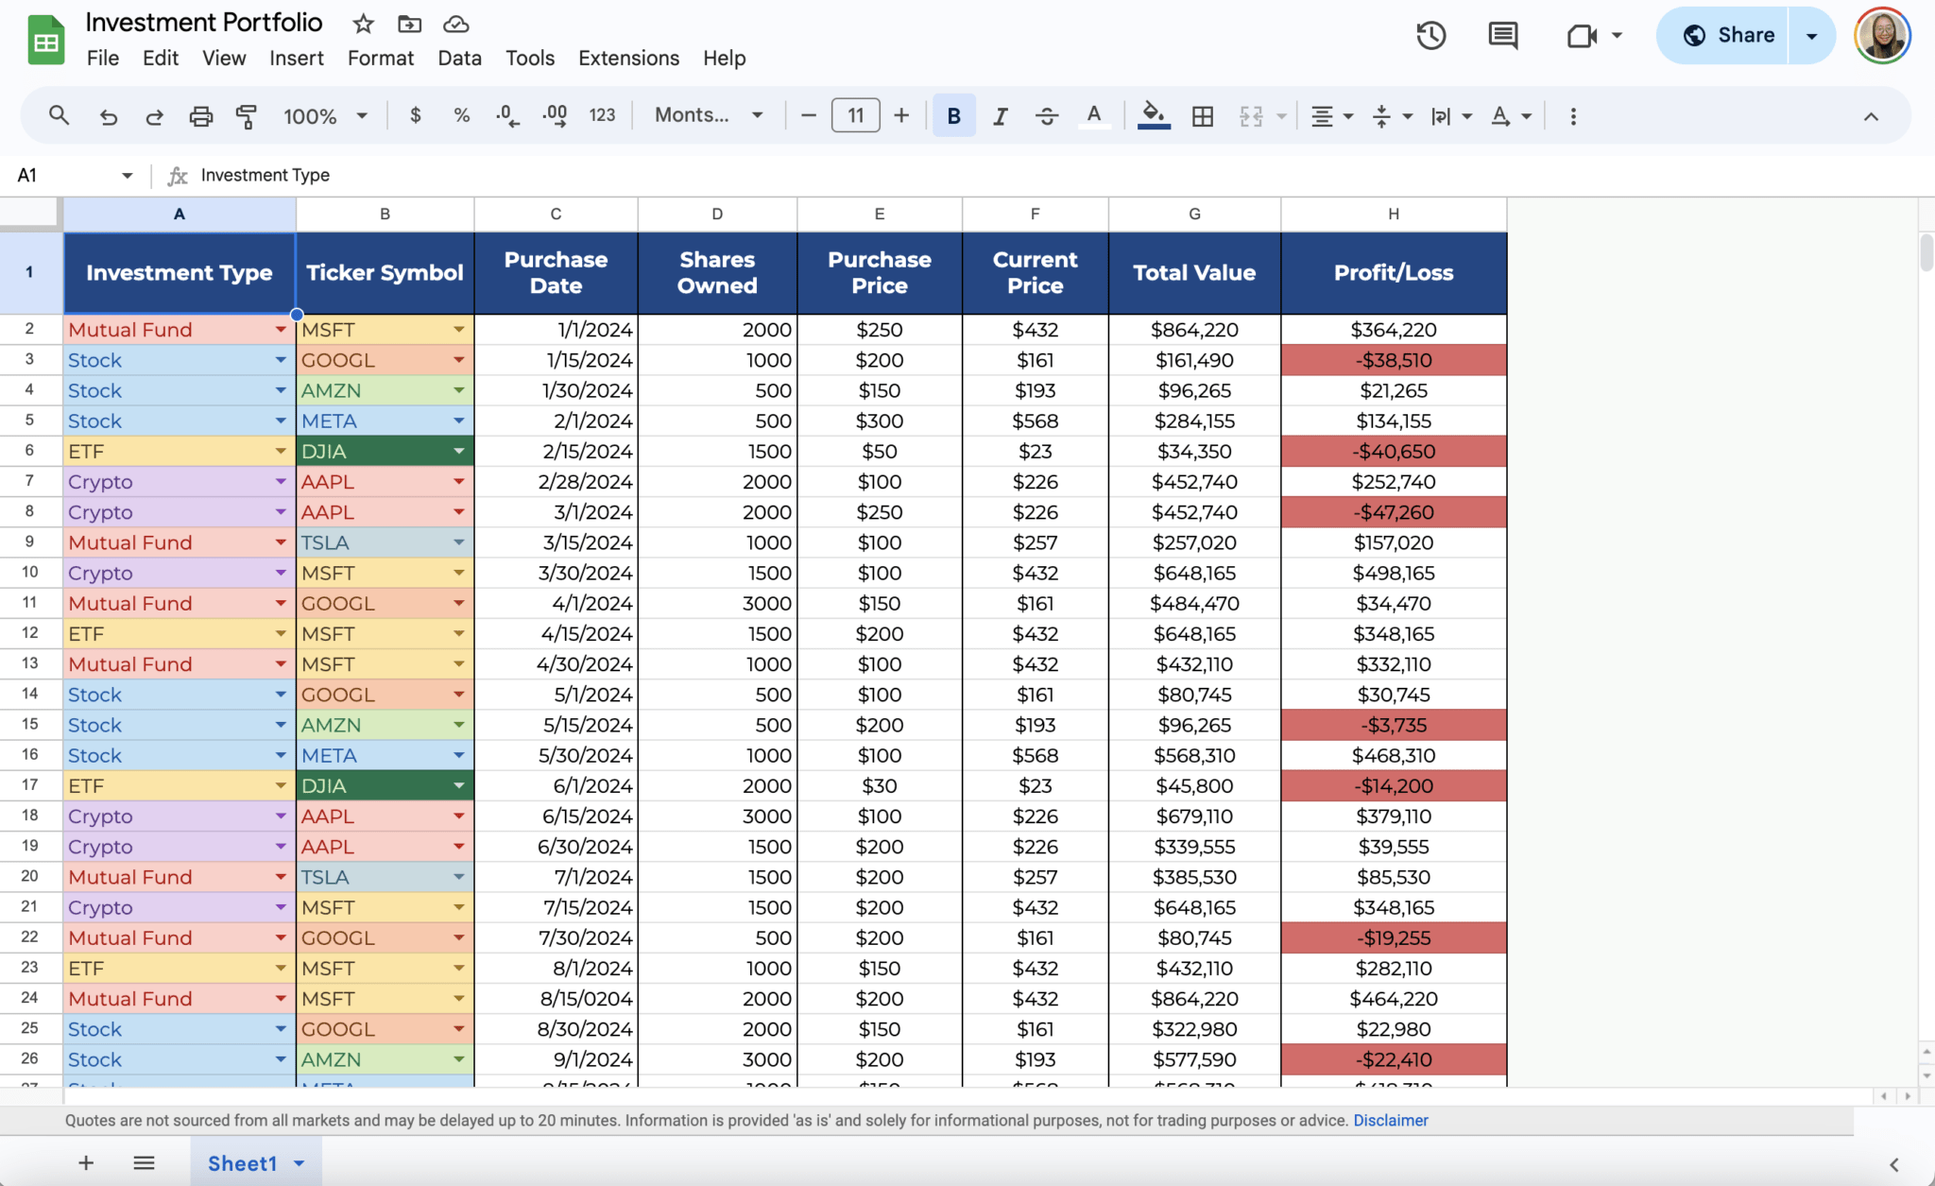Click the move to folder icon
Screen dimensions: 1935x1186
pyautogui.click(x=409, y=24)
